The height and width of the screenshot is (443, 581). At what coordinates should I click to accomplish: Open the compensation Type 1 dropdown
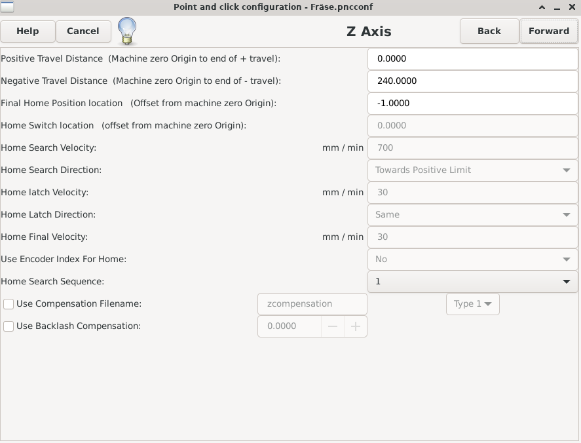[x=472, y=304]
